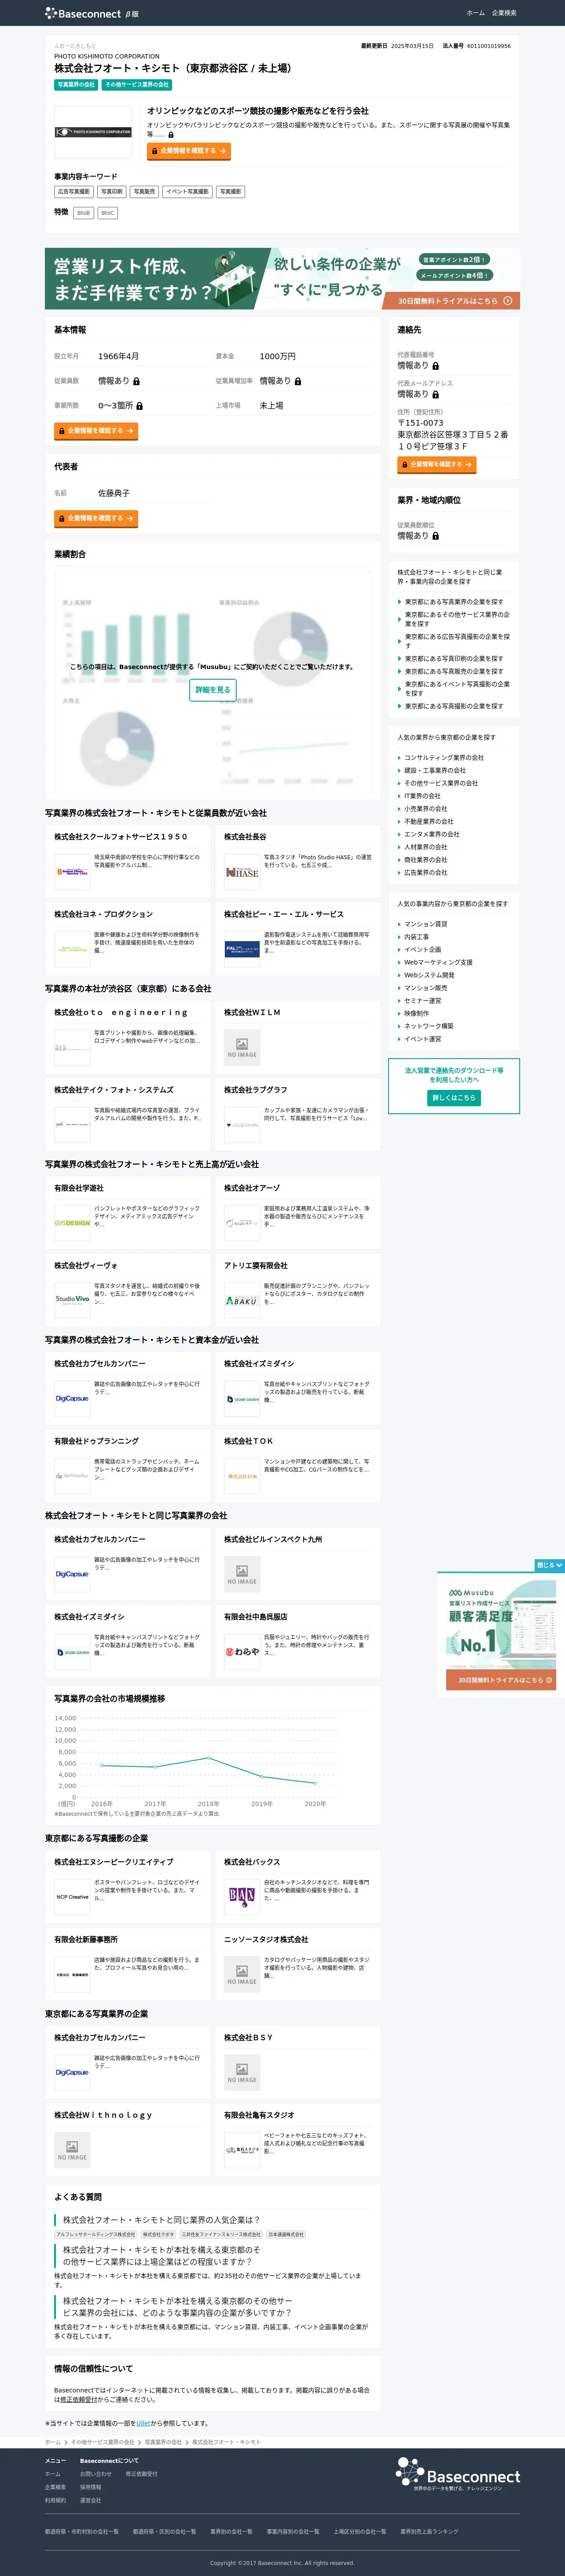Click the Baseconnect logo in header
565x2576 pixels.
pyautogui.click(x=92, y=13)
